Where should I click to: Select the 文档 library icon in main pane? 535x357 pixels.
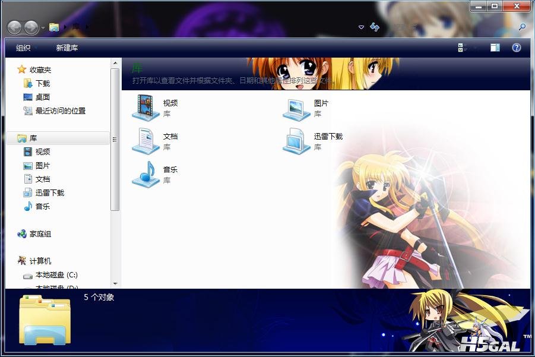[146, 141]
